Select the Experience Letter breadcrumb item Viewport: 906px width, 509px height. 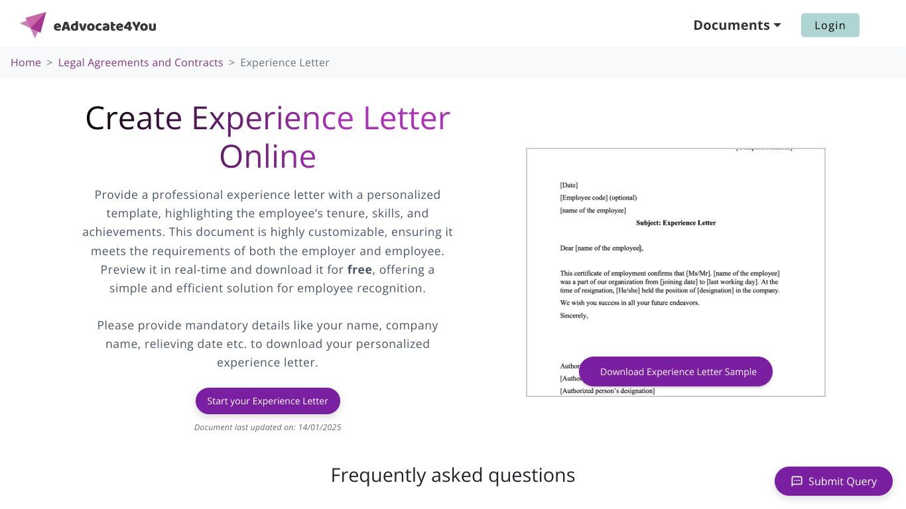(285, 62)
